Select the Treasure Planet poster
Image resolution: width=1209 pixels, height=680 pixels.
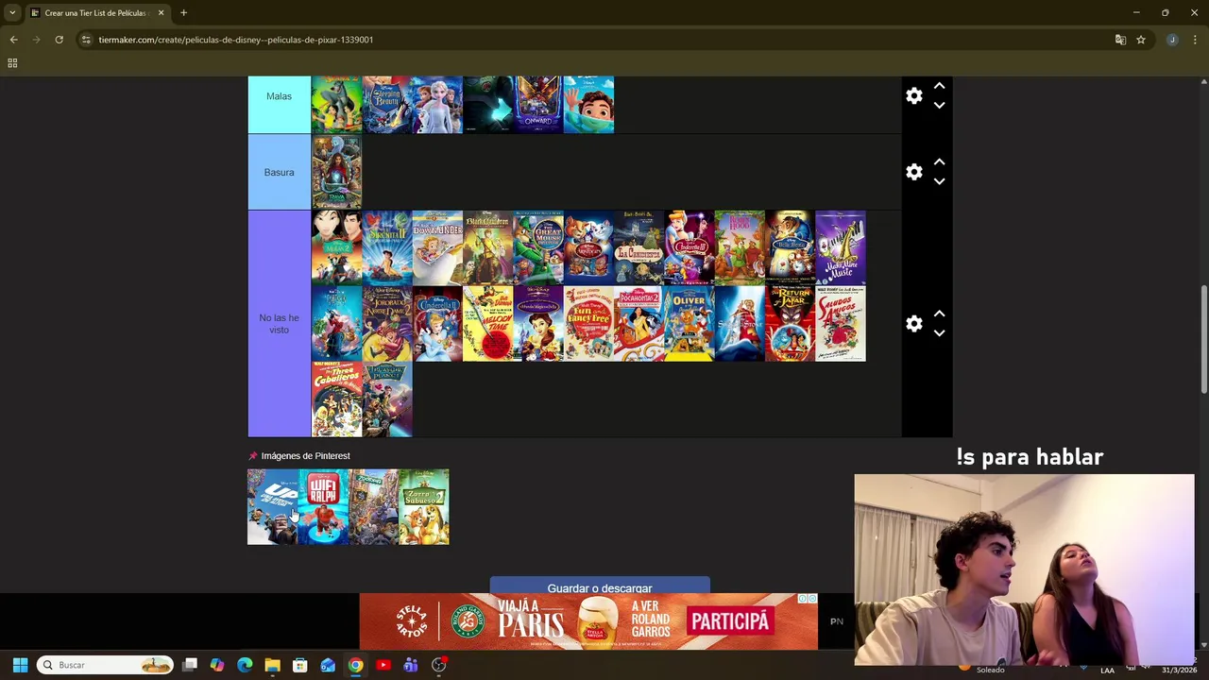pyautogui.click(x=387, y=399)
